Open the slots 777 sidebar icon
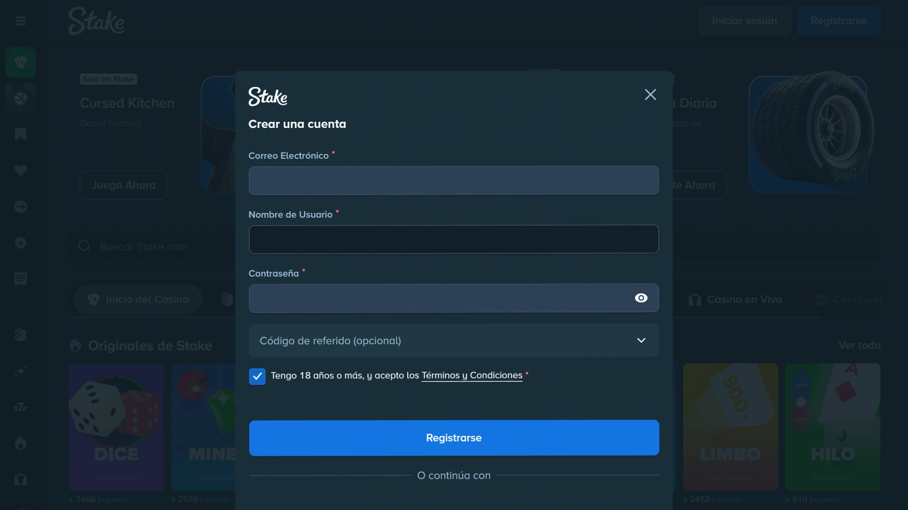This screenshot has width=908, height=510. pyautogui.click(x=20, y=407)
